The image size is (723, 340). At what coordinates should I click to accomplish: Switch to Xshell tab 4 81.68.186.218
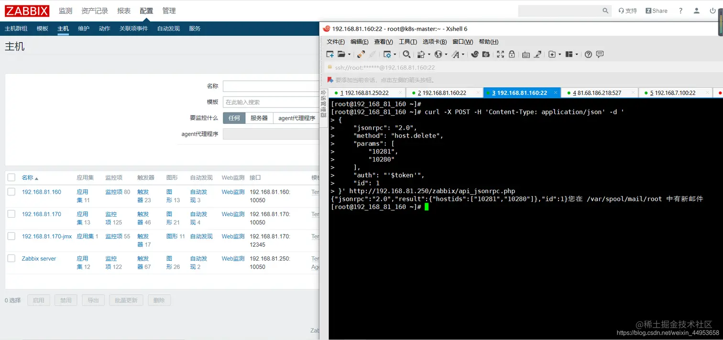(599, 93)
